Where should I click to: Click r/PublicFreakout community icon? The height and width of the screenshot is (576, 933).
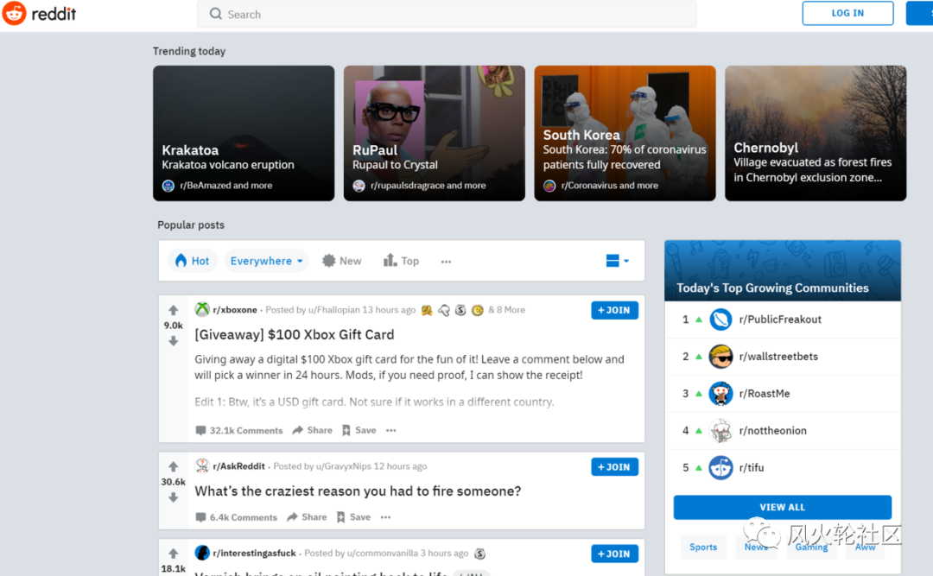pyautogui.click(x=720, y=320)
